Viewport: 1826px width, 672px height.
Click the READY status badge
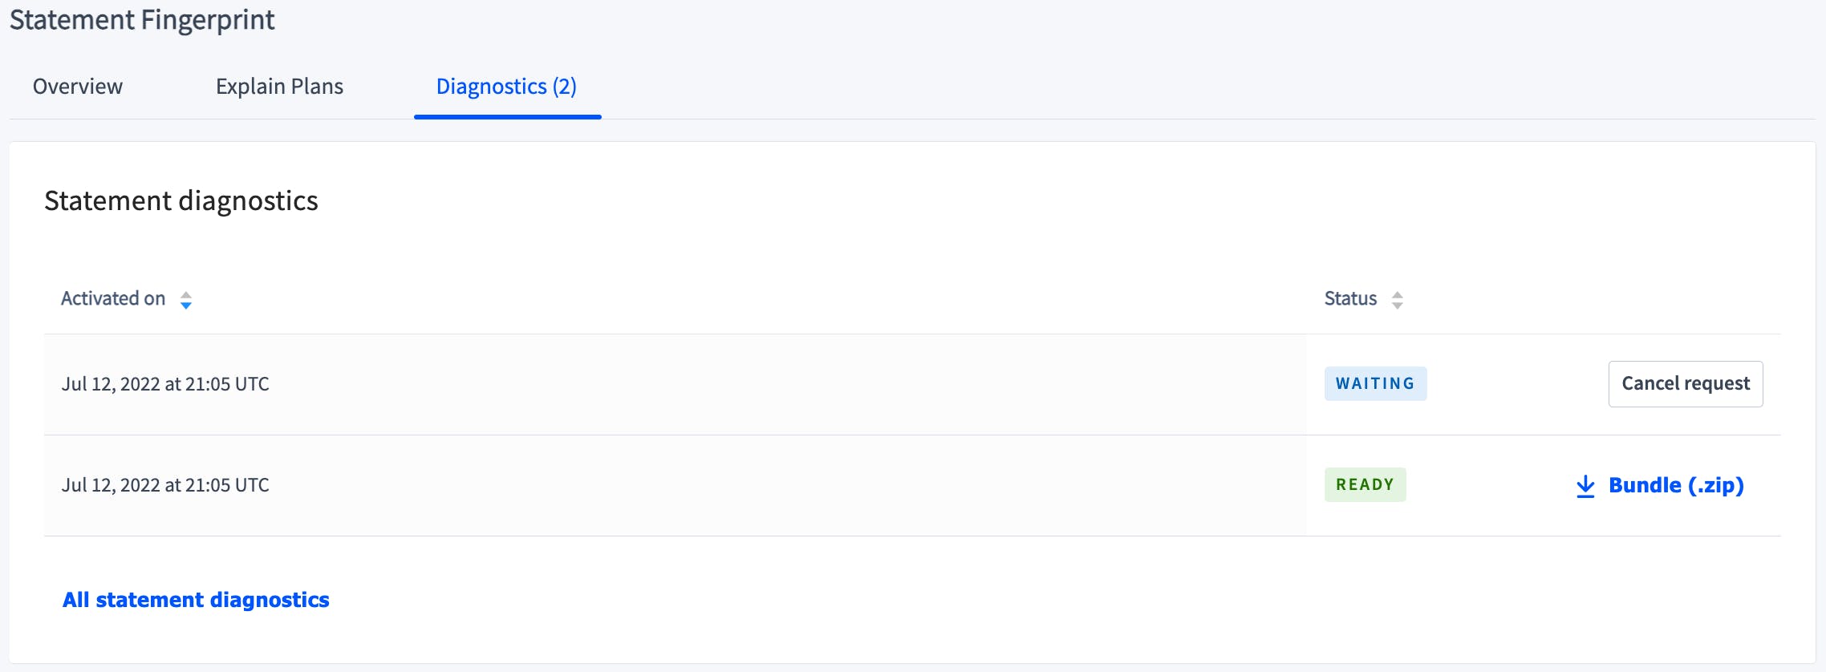pos(1365,485)
